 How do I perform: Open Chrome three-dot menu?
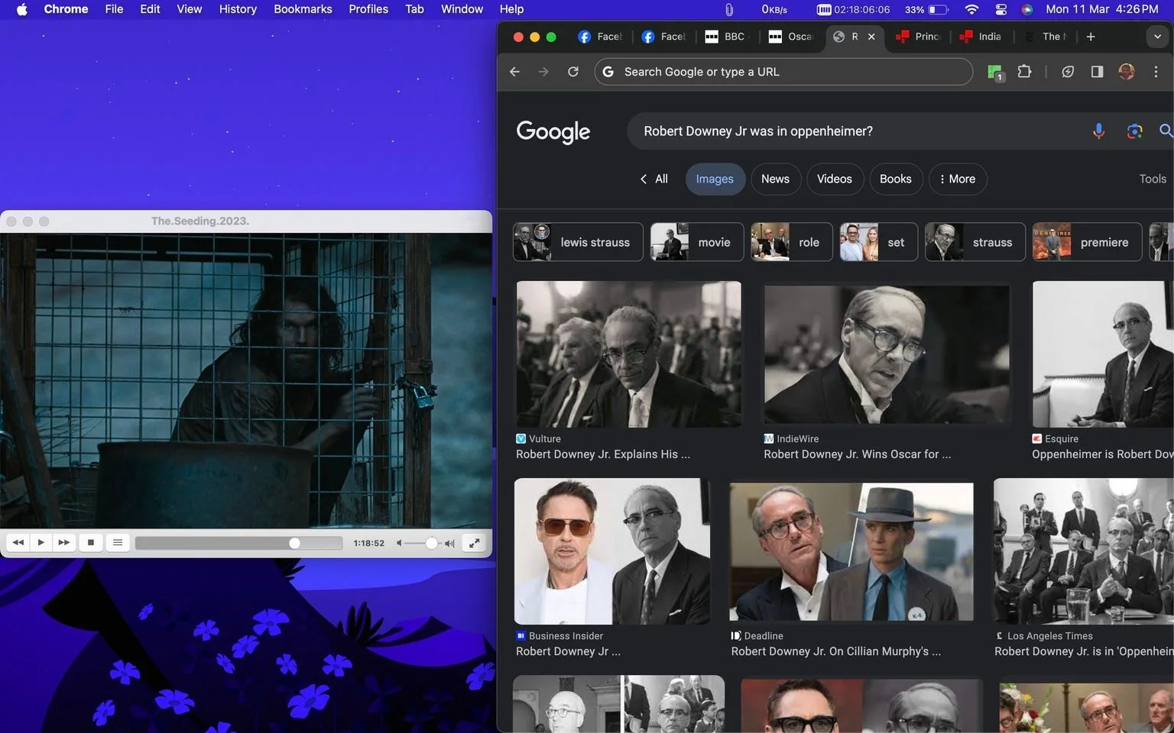click(1156, 72)
